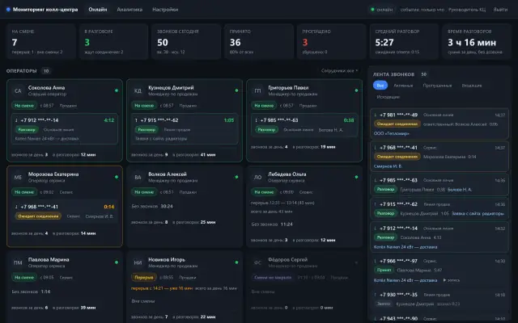
Task: Click the Принят badge on +7 966 call
Action: pos(384,270)
